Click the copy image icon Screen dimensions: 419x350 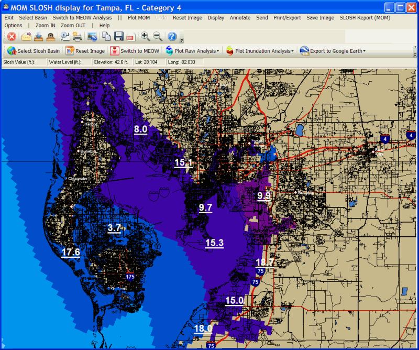[x=106, y=37]
